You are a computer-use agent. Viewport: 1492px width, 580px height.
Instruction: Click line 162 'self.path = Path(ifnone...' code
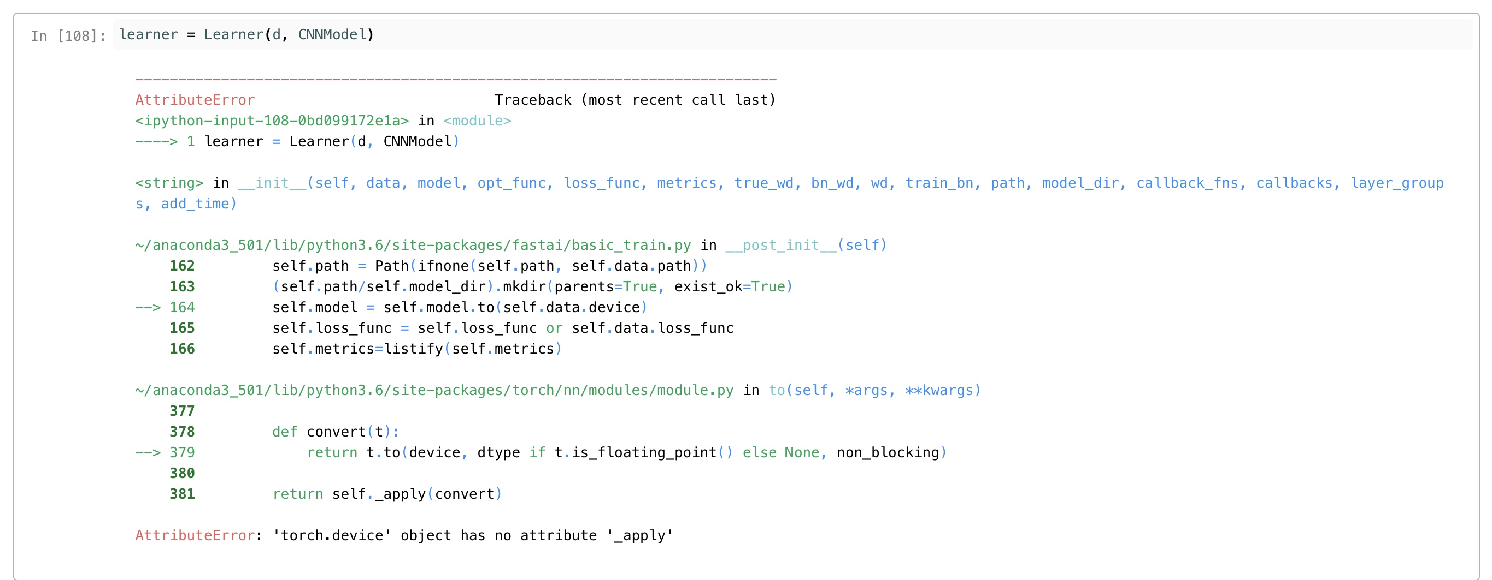coord(490,266)
